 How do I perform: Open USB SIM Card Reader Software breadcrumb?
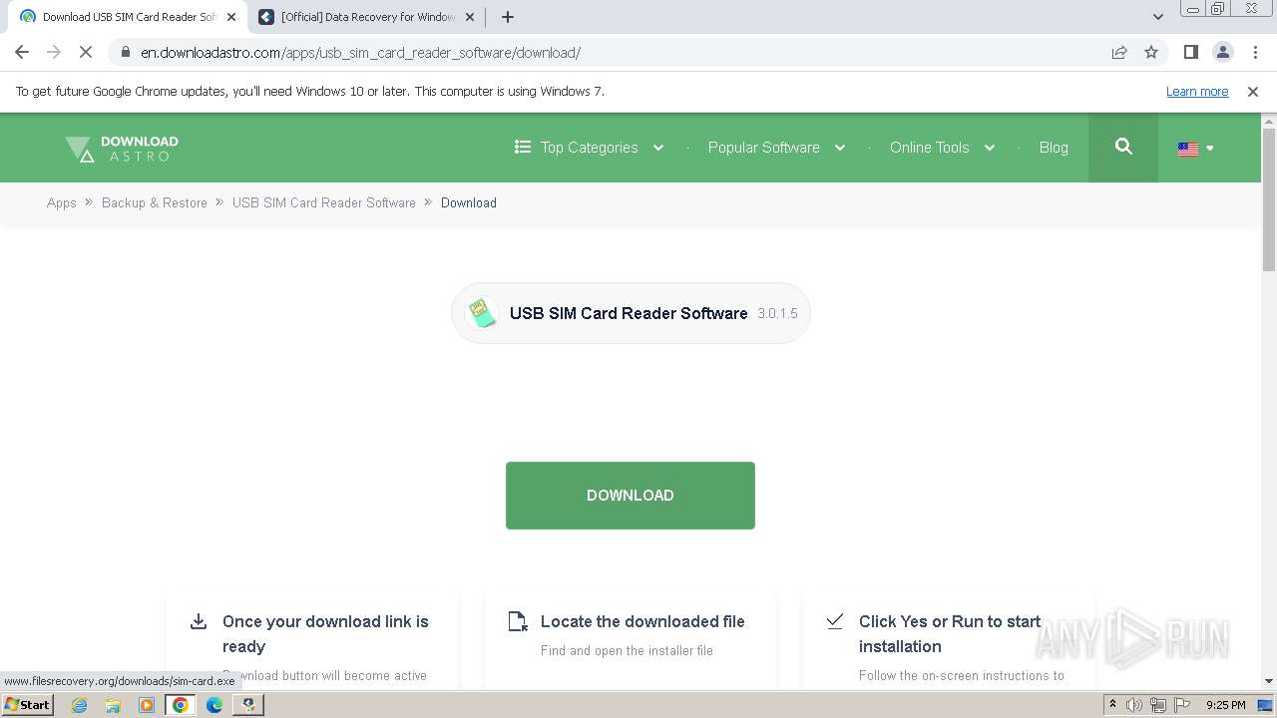324,202
